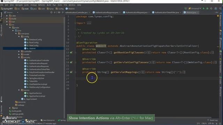This screenshot has width=223, height=125.
Task: Collapse the src folder
Action: pos(7,25)
